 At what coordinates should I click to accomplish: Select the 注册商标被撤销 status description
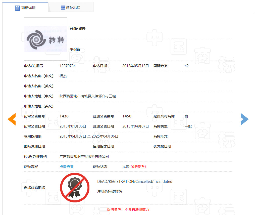[x=110, y=191]
